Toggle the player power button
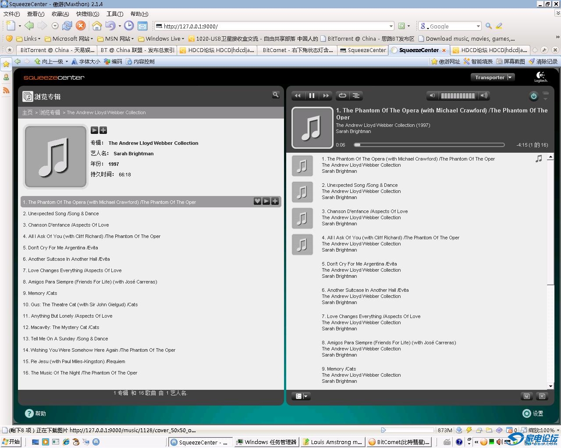 pyautogui.click(x=533, y=96)
